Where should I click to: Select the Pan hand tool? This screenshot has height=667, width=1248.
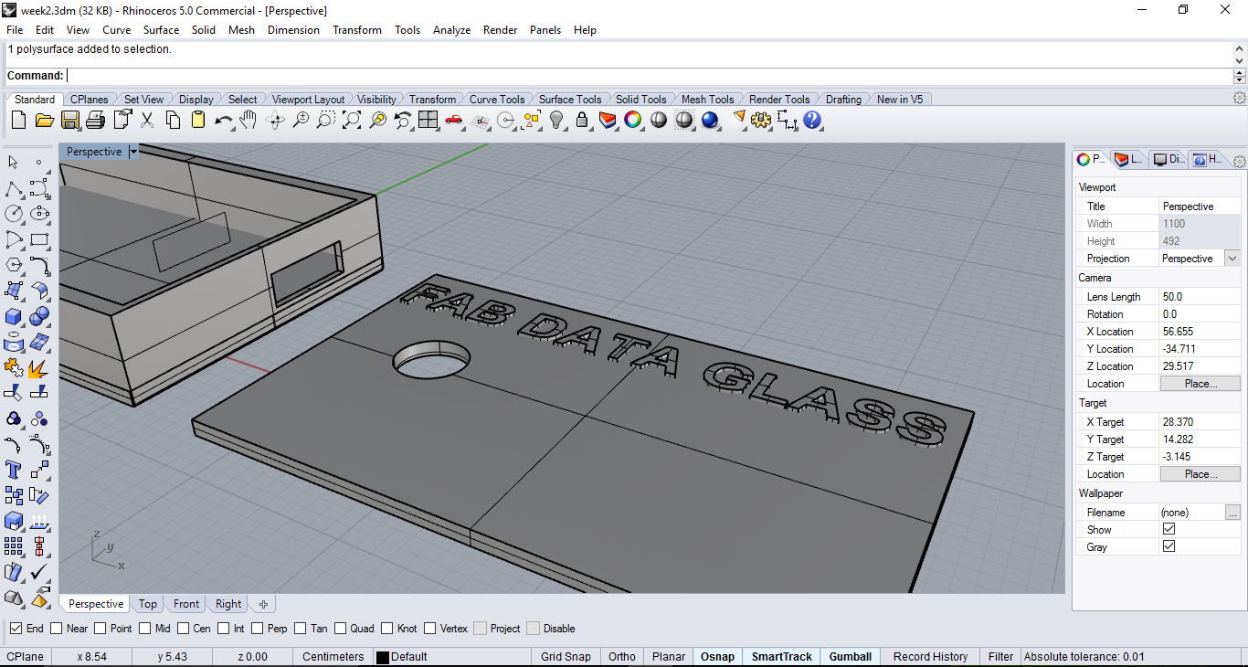click(249, 120)
